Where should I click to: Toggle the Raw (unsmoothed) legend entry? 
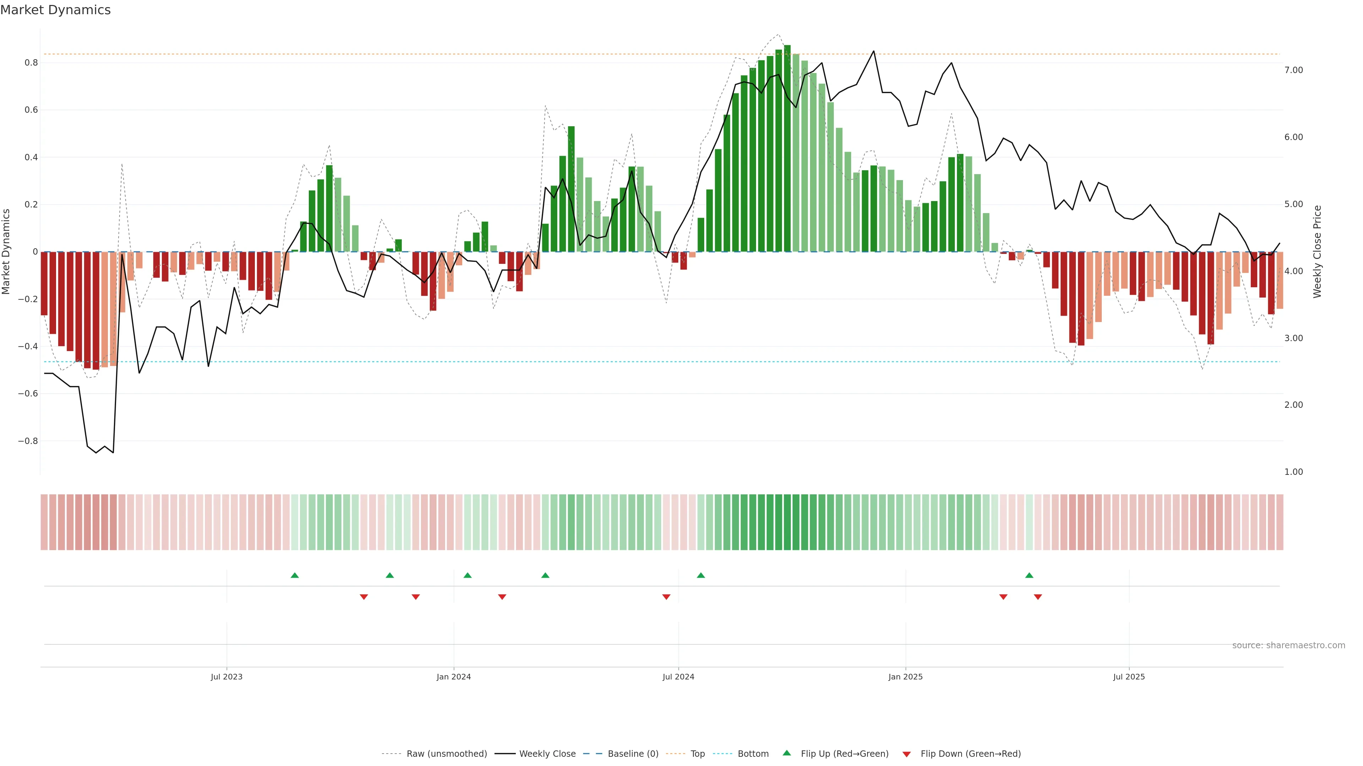(x=447, y=754)
